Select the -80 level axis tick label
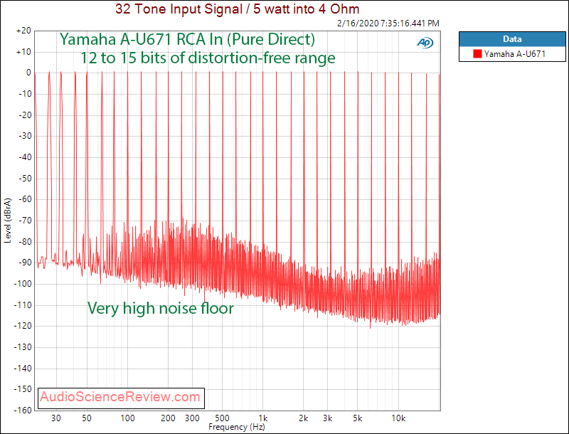Screen dimensions: 569x434 [25, 242]
